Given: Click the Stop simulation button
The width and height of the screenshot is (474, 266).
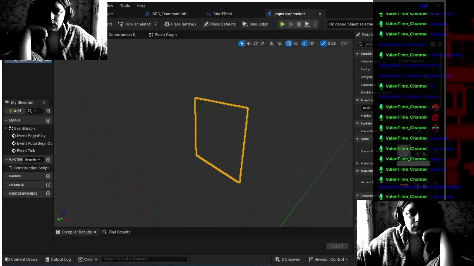Looking at the screenshot, I should pyautogui.click(x=299, y=24).
